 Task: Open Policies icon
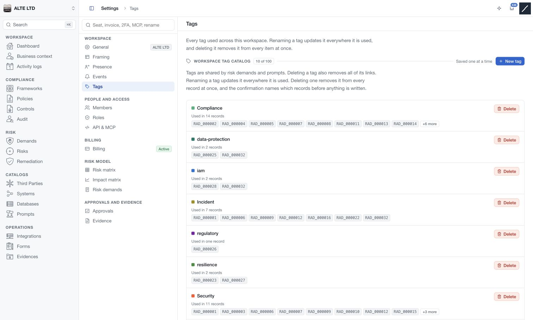pyautogui.click(x=10, y=99)
